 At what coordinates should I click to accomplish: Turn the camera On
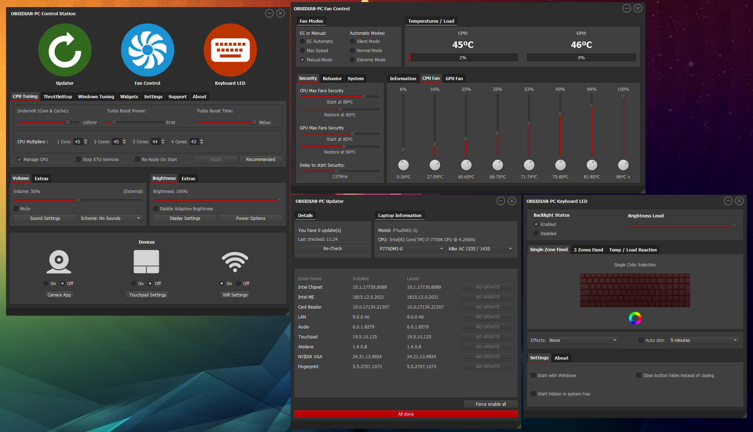pos(46,283)
